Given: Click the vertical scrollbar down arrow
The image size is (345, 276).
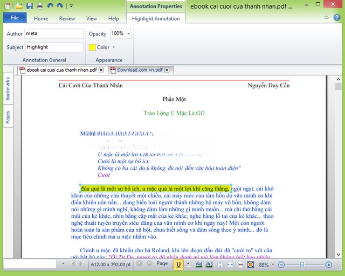Looking at the screenshot, I should pos(339,254).
